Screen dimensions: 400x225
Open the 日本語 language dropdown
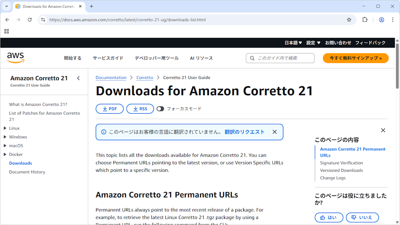[293, 43]
